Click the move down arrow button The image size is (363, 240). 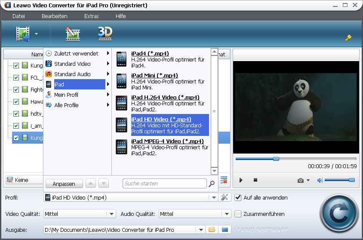(x=104, y=184)
